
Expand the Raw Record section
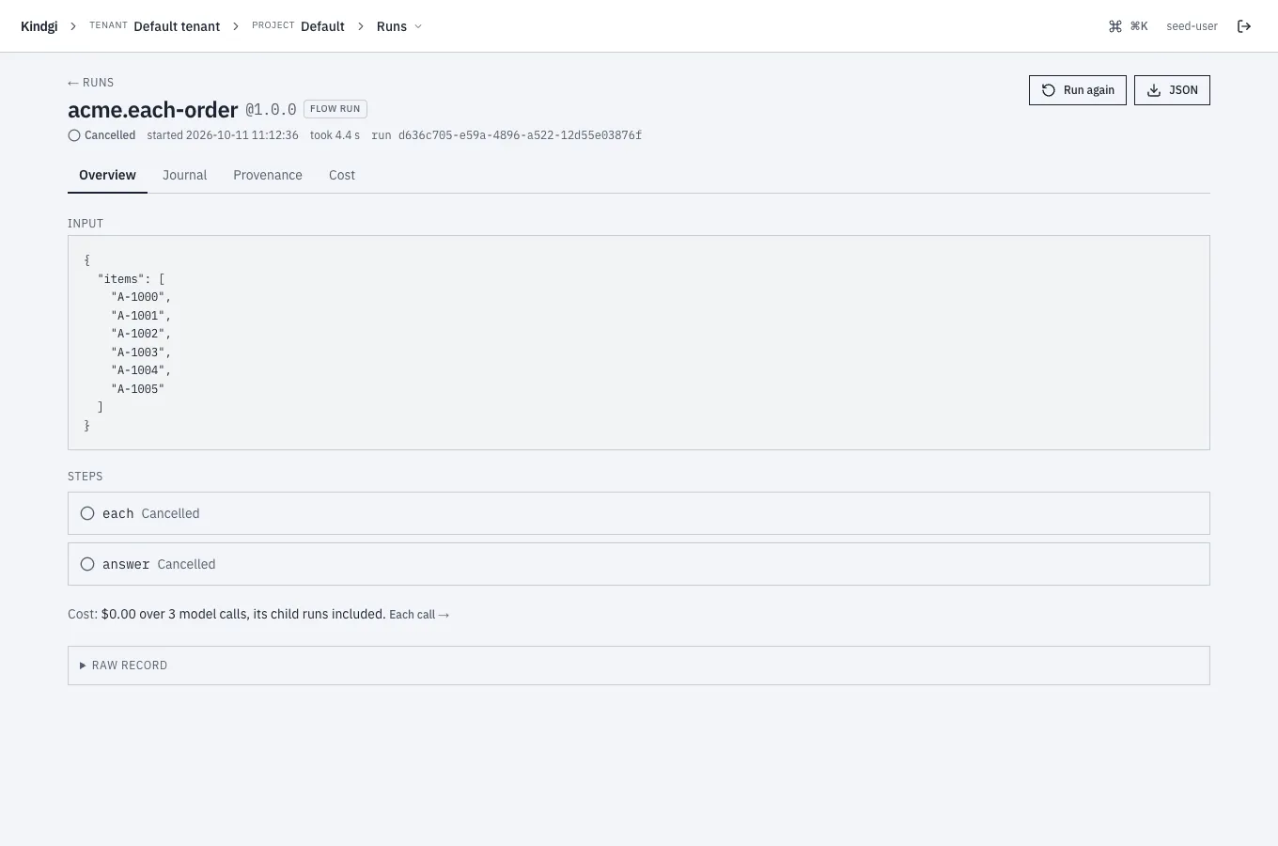639,666
